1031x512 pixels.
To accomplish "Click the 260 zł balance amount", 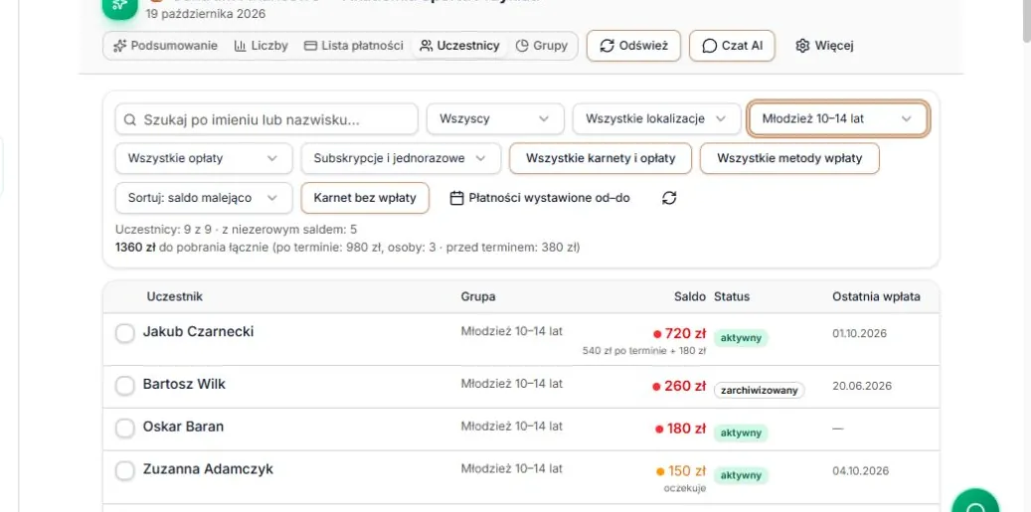I will point(685,386).
